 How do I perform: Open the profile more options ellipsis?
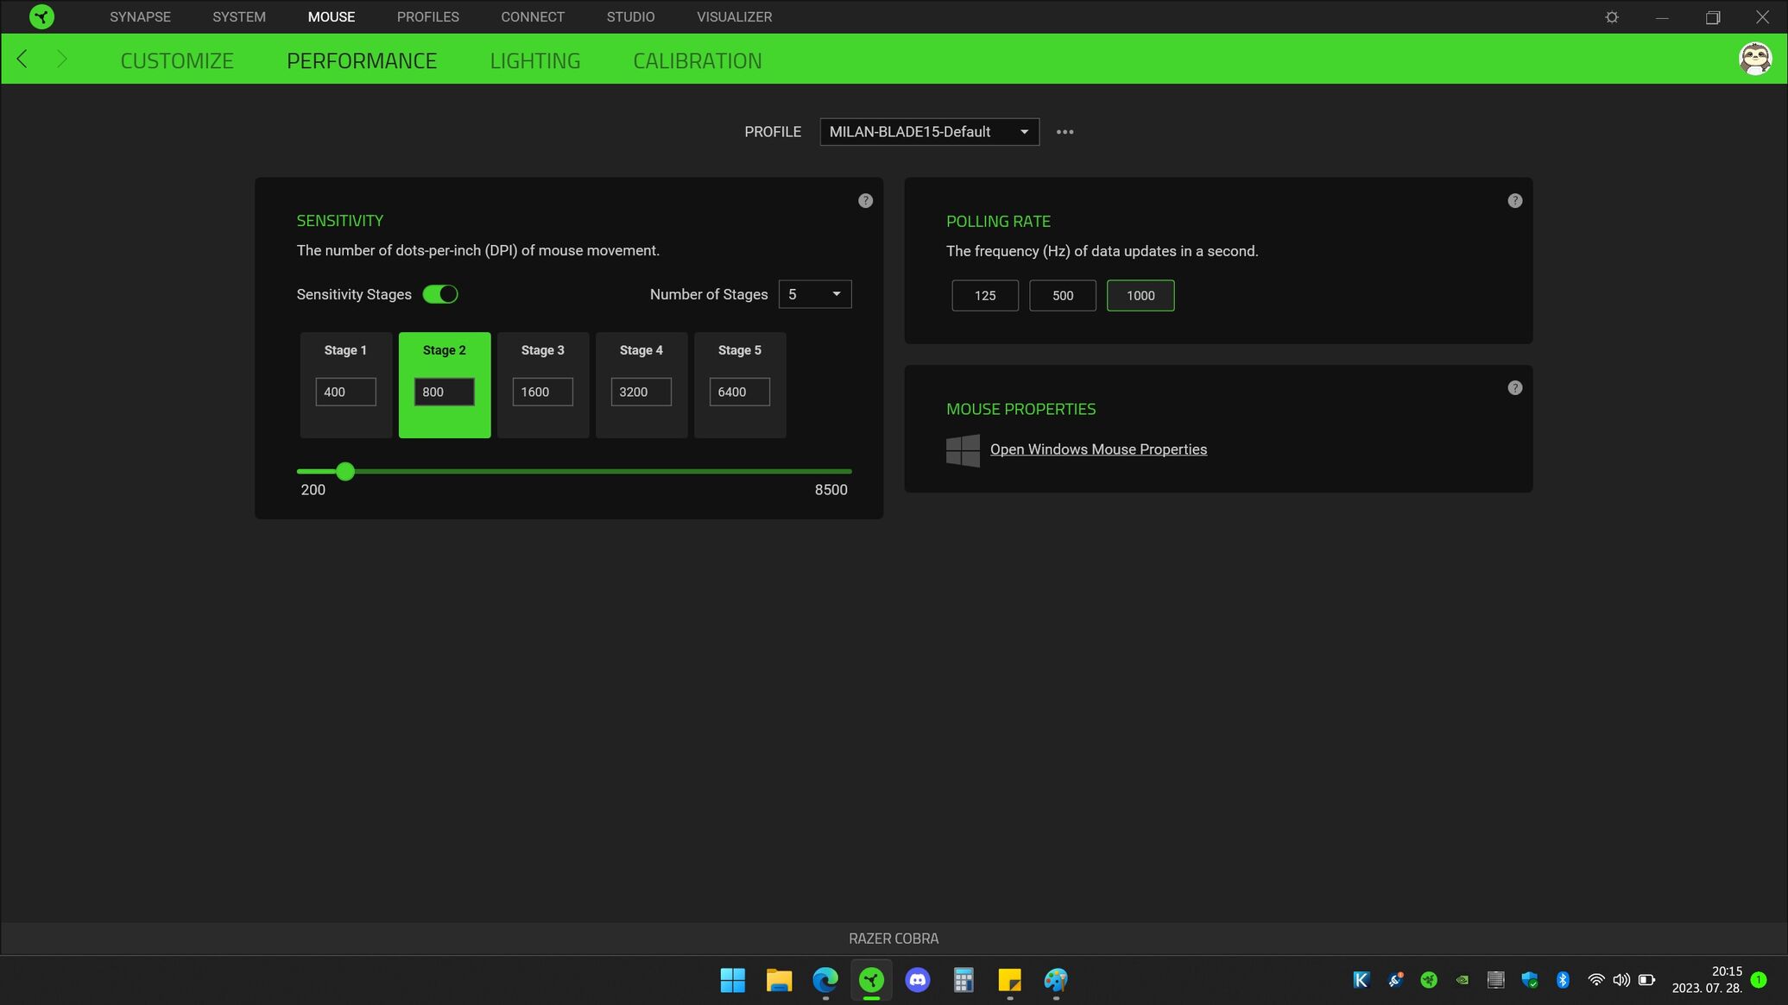pyautogui.click(x=1065, y=132)
